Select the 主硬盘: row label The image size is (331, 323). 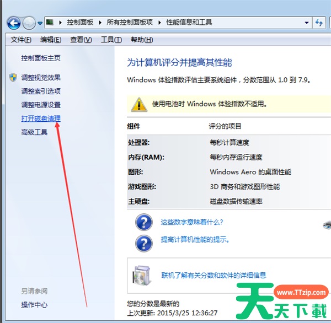pyautogui.click(x=138, y=202)
